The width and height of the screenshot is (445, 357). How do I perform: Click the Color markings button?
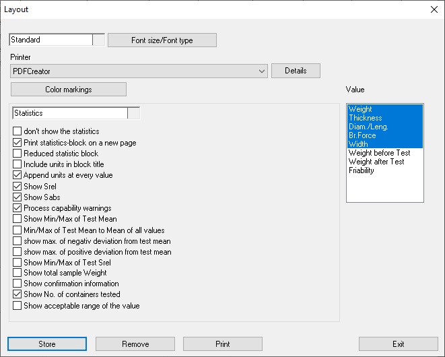[x=68, y=90]
